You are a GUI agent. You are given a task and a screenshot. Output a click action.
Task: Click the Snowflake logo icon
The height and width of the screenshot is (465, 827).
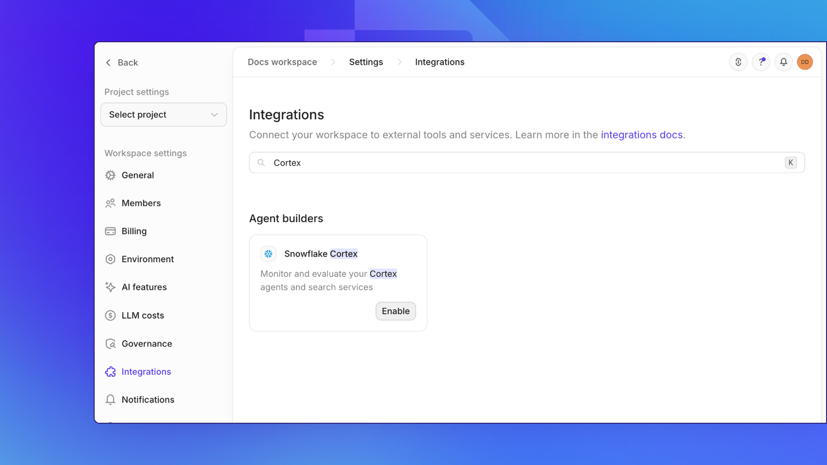click(268, 254)
